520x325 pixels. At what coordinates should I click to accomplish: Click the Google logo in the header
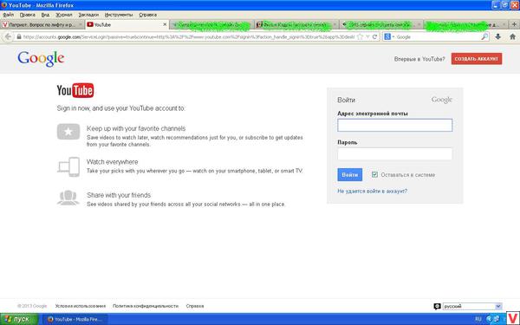tap(41, 59)
